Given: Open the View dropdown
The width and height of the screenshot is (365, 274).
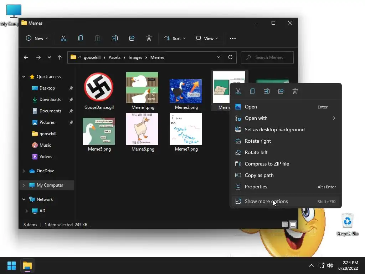Looking at the screenshot, I should [207, 39].
